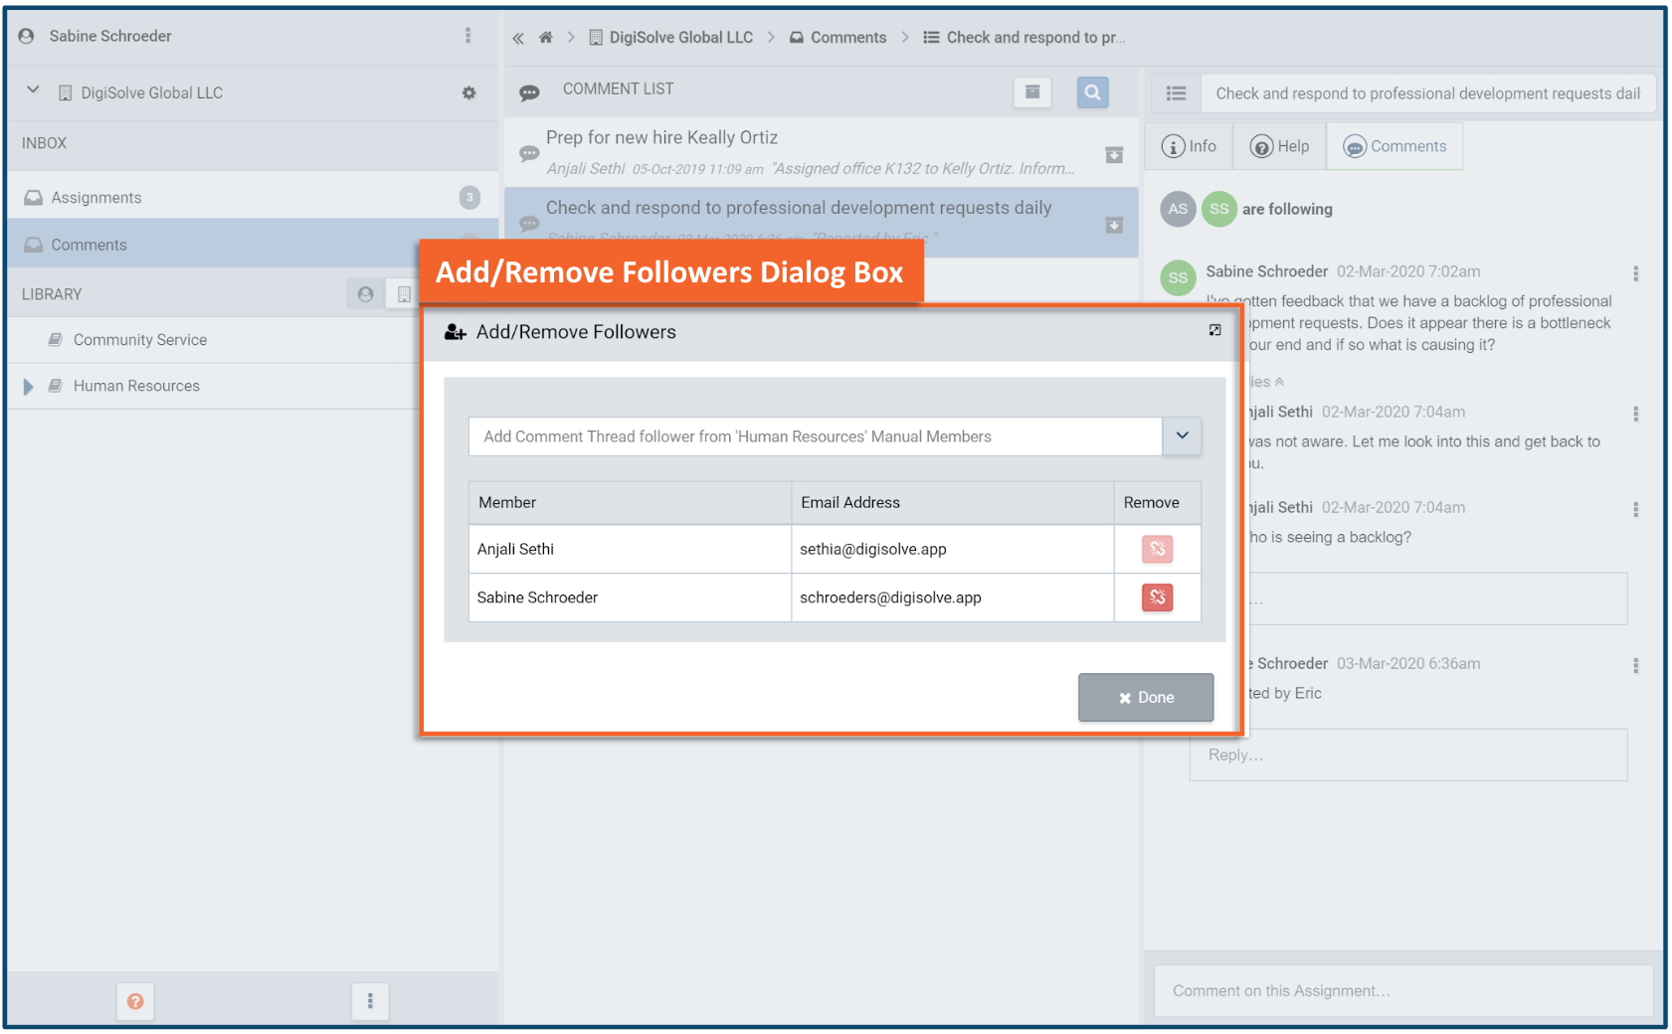Open options for the 'seeing a backlog' reply

point(1635,509)
